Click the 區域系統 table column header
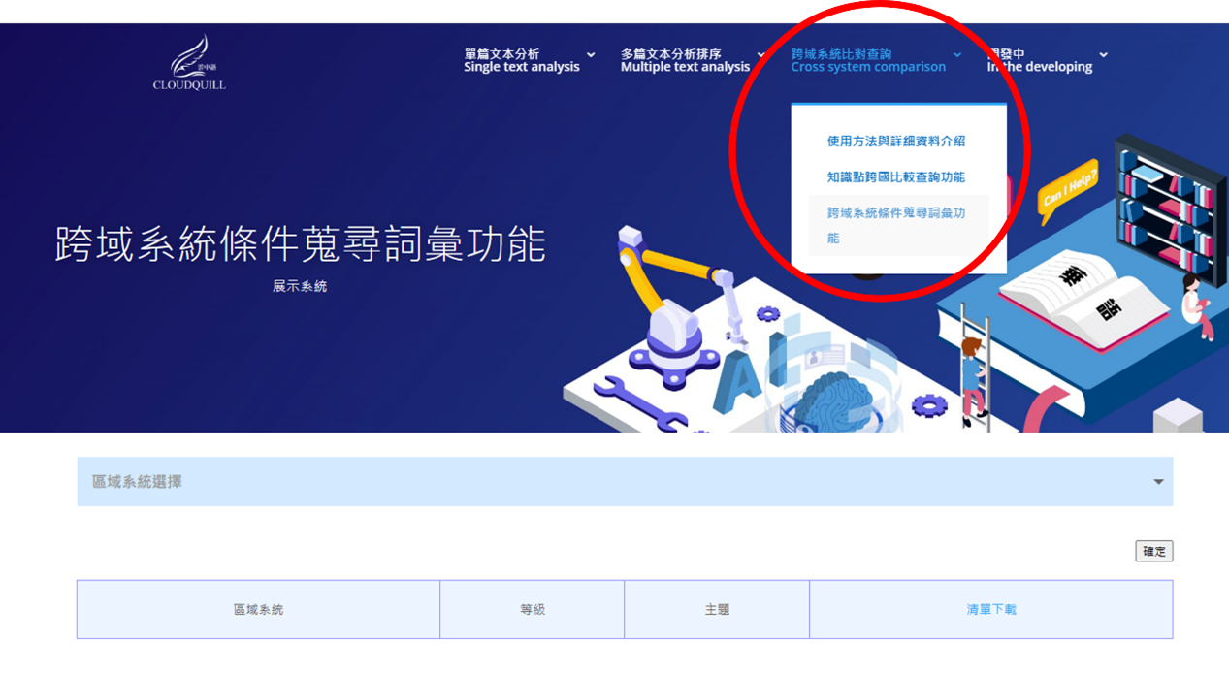This screenshot has height=673, width=1229. click(x=258, y=609)
